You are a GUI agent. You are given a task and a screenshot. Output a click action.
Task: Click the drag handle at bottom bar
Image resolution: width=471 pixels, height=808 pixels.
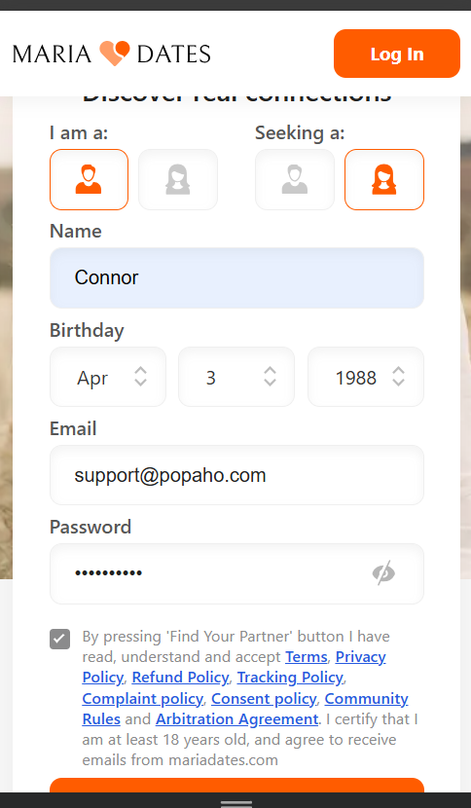click(x=236, y=803)
